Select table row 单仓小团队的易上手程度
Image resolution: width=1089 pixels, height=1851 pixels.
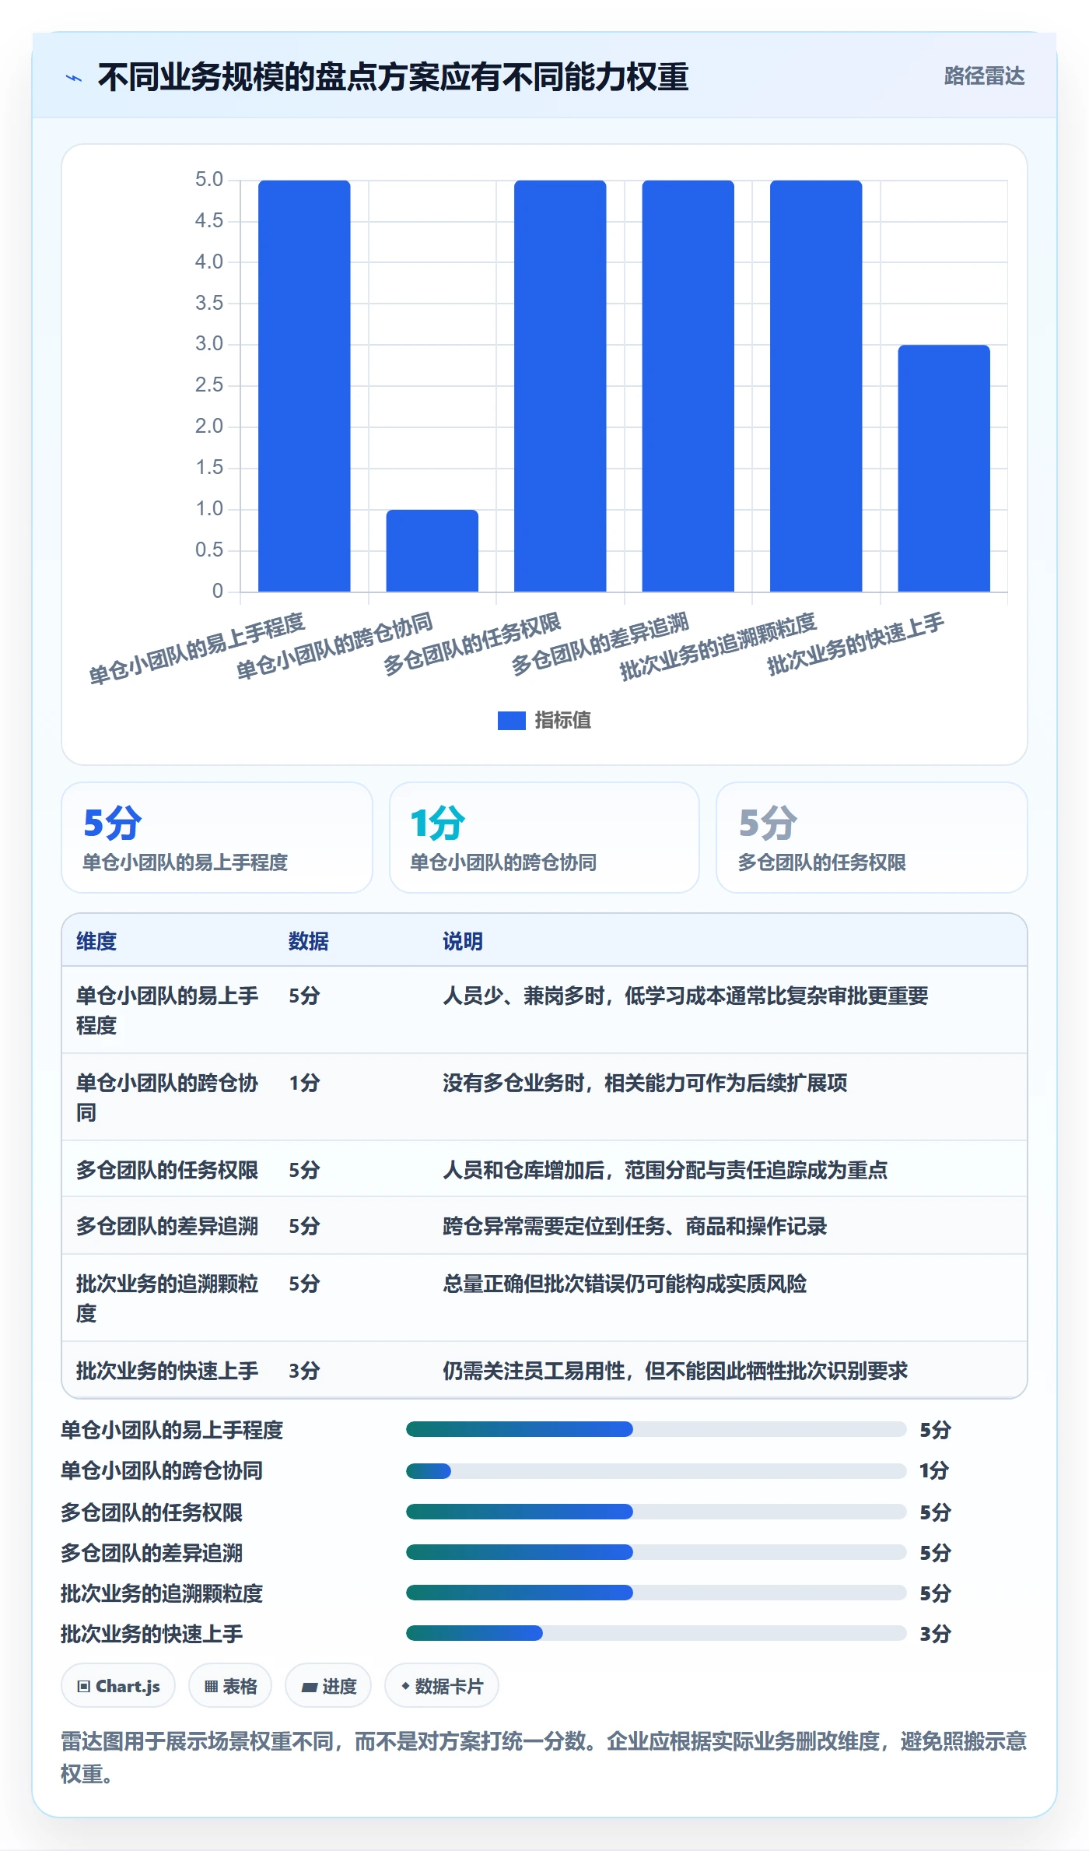(x=544, y=1010)
